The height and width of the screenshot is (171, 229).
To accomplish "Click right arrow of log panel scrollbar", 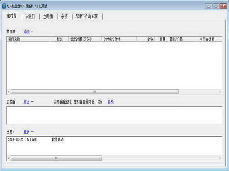I will (220, 158).
